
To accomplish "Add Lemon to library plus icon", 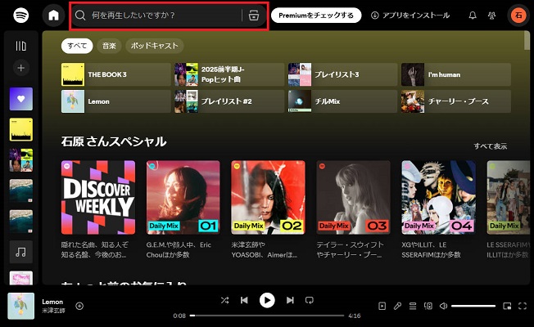I will [x=79, y=306].
